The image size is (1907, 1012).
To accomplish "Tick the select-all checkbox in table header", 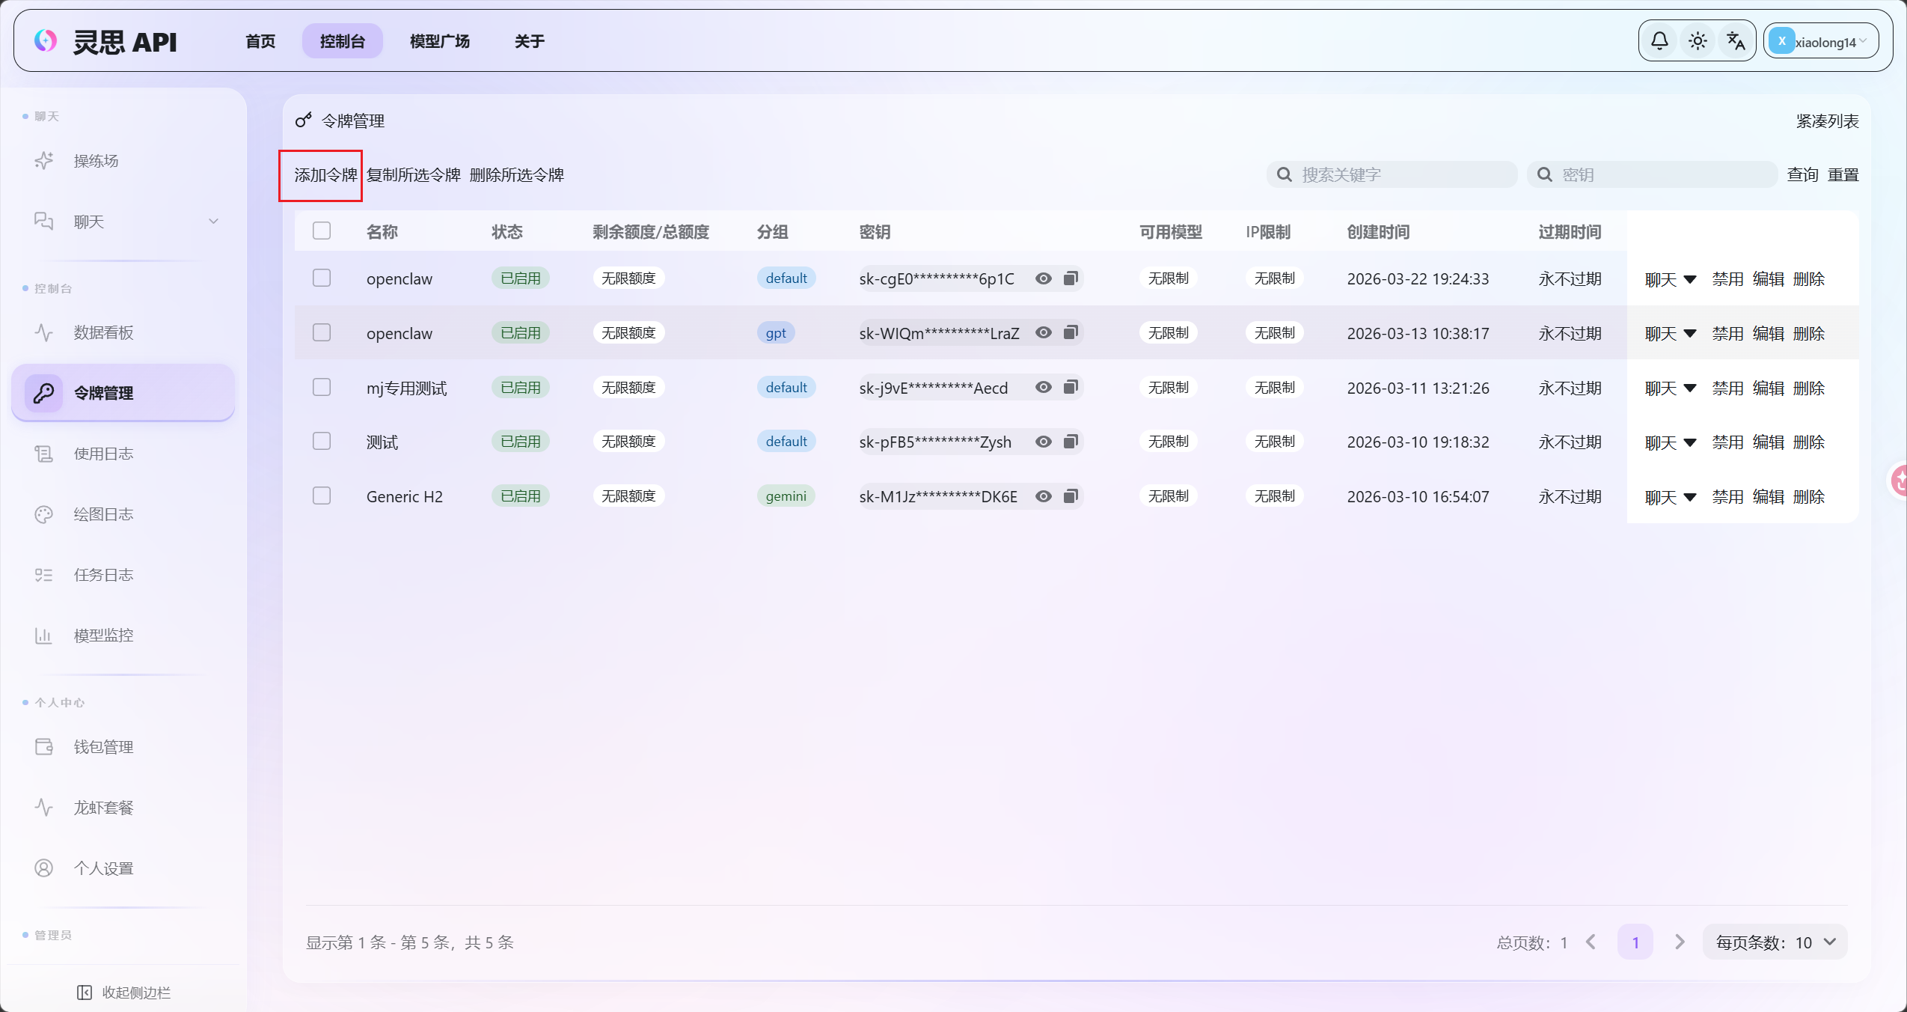I will 322,231.
